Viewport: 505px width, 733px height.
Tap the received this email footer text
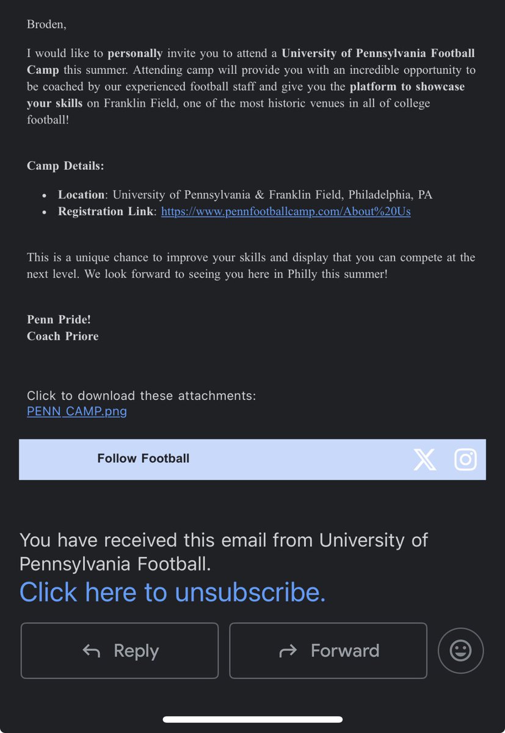[223, 552]
